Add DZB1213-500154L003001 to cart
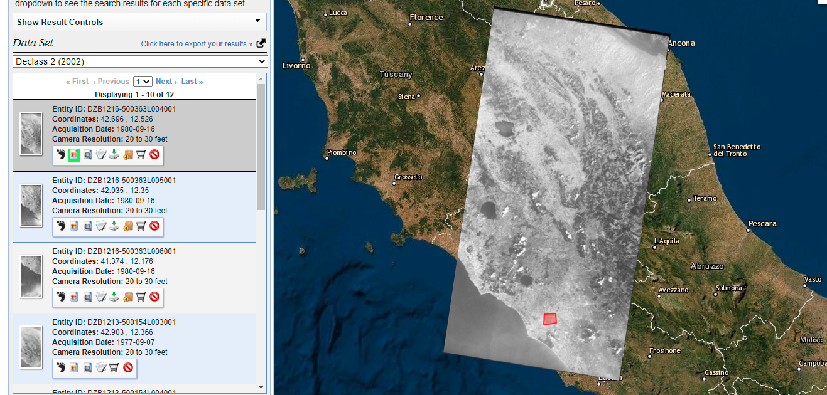The image size is (827, 395). click(114, 368)
